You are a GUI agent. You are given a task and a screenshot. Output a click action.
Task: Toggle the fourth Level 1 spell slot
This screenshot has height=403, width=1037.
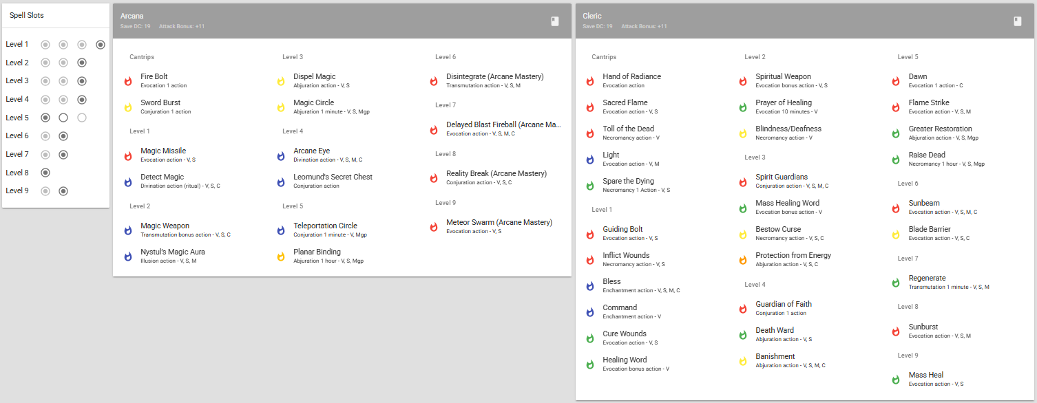point(101,45)
